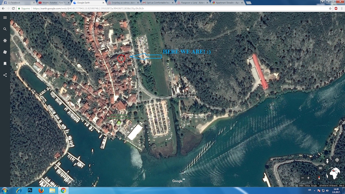Show hidden system tray icons arrow
Viewport: 345px width, 194px height.
314,191
